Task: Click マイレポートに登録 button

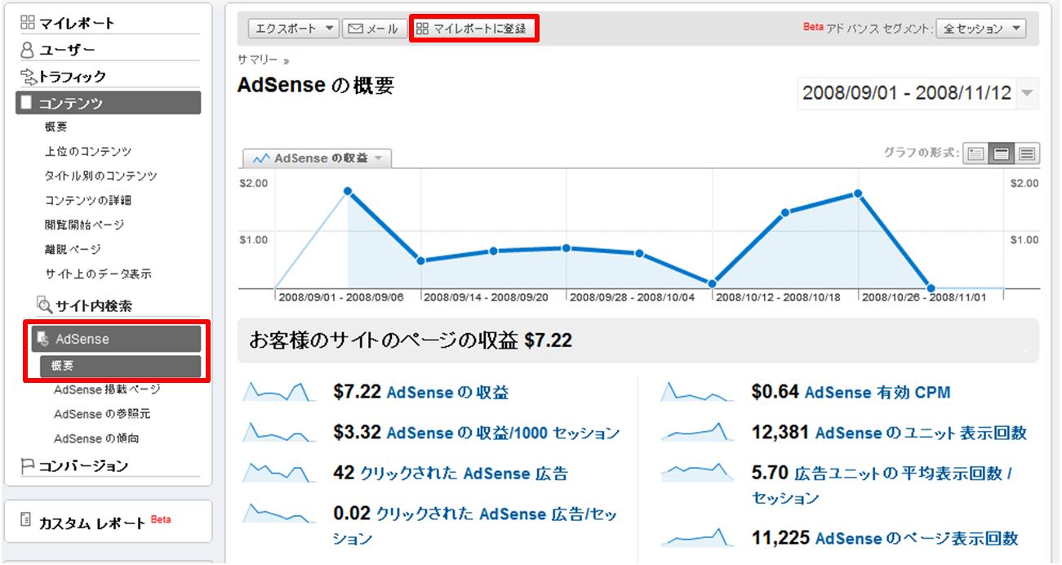Action: pyautogui.click(x=473, y=29)
